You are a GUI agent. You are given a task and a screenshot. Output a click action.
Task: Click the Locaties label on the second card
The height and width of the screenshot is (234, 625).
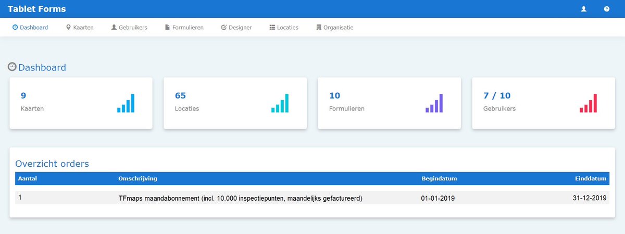click(x=187, y=109)
